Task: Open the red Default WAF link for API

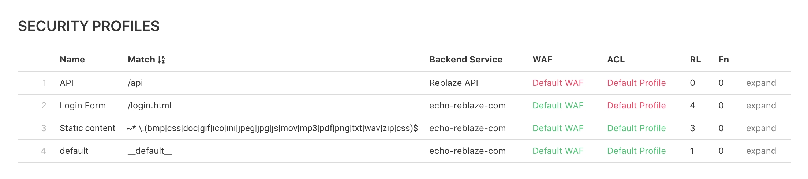Action: (x=558, y=83)
